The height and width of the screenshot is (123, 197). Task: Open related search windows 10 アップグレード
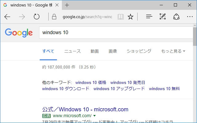point(119,89)
